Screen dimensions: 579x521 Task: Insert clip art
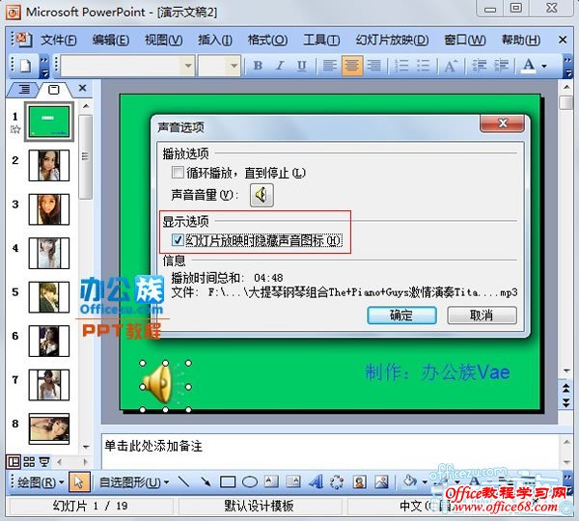click(359, 481)
